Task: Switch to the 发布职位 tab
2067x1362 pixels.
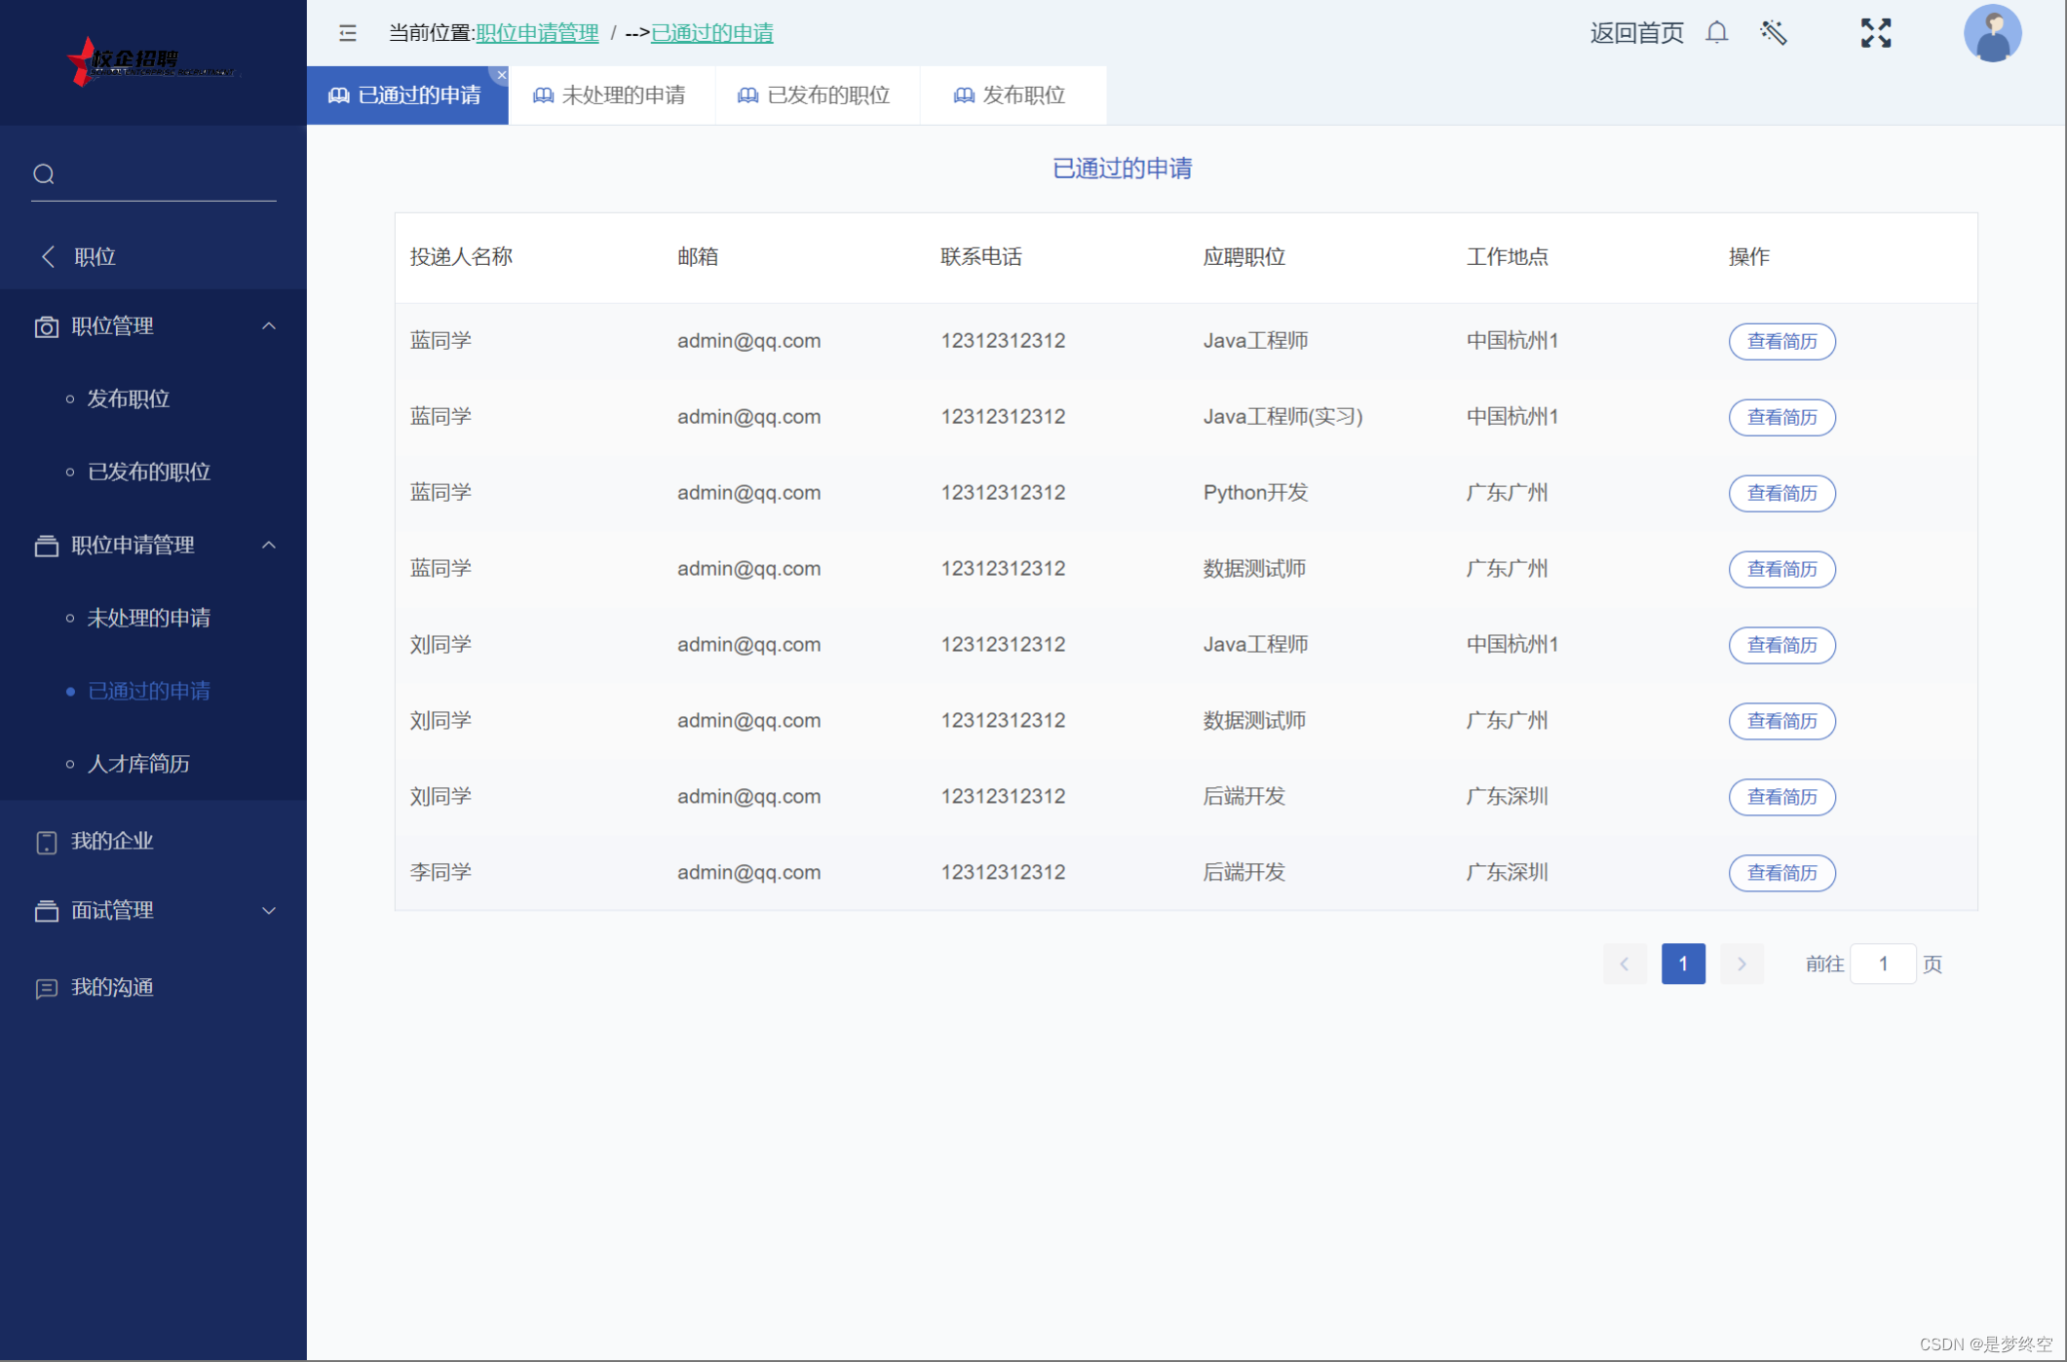Action: tap(1013, 95)
